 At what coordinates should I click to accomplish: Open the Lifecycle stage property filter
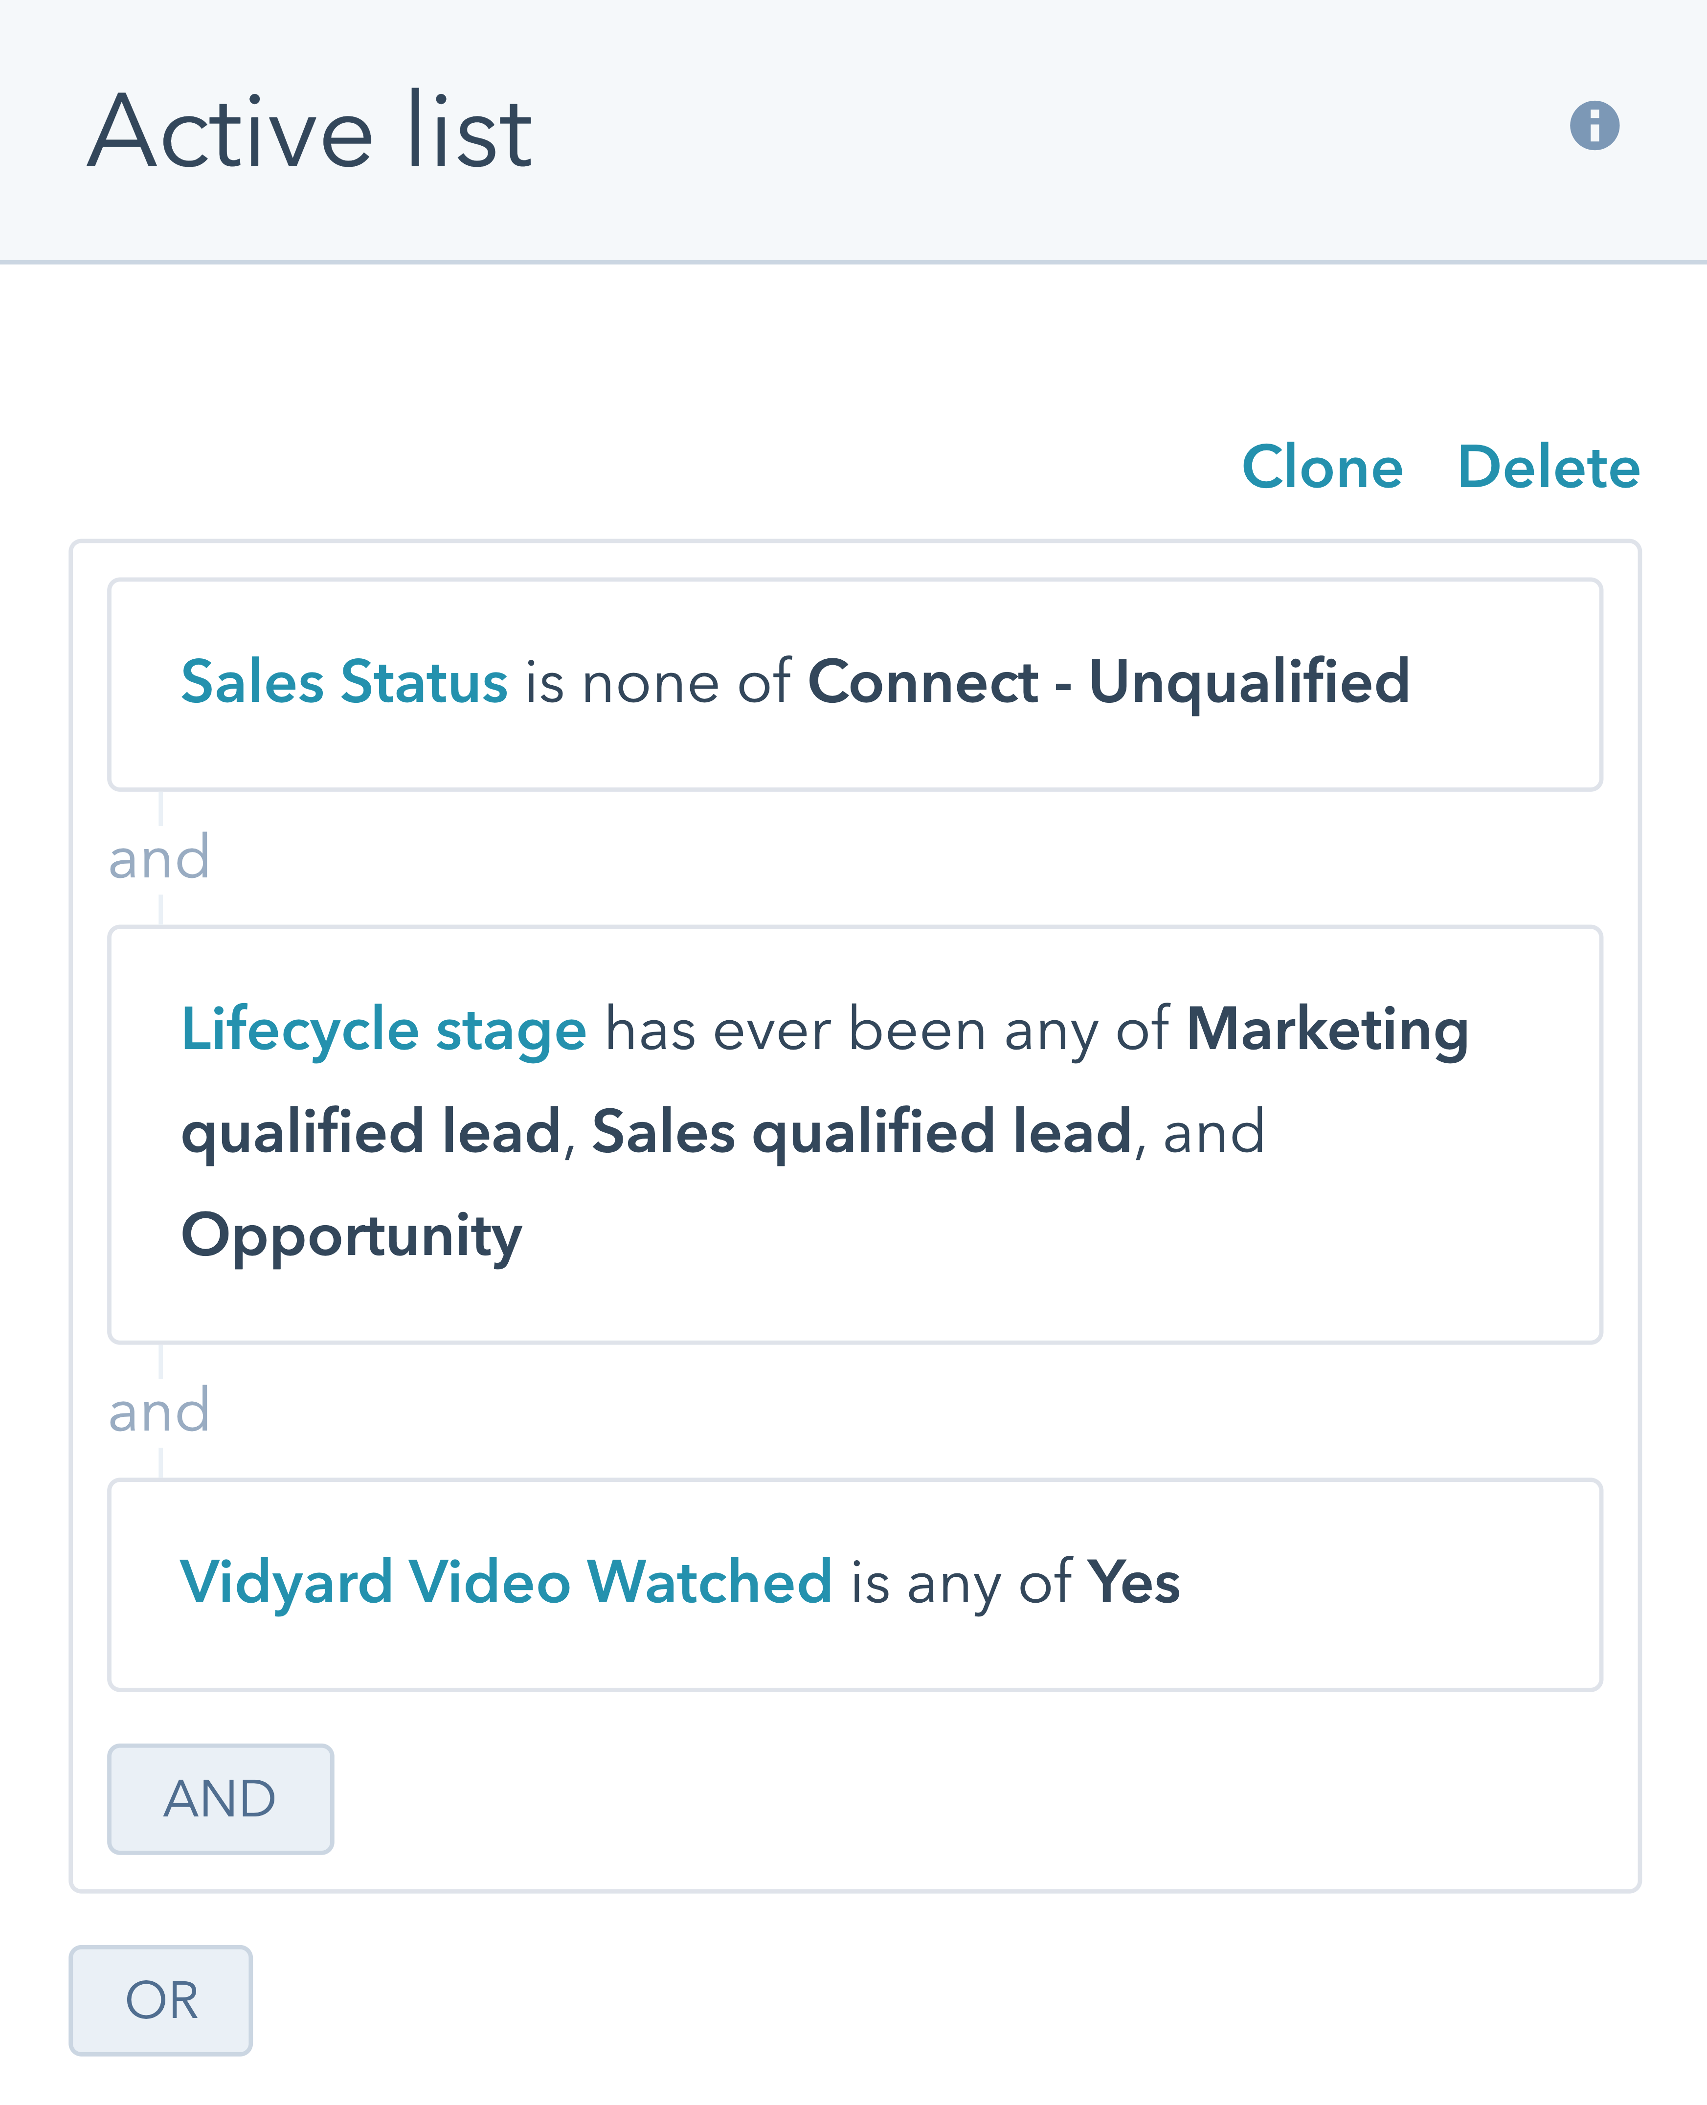coord(383,1030)
